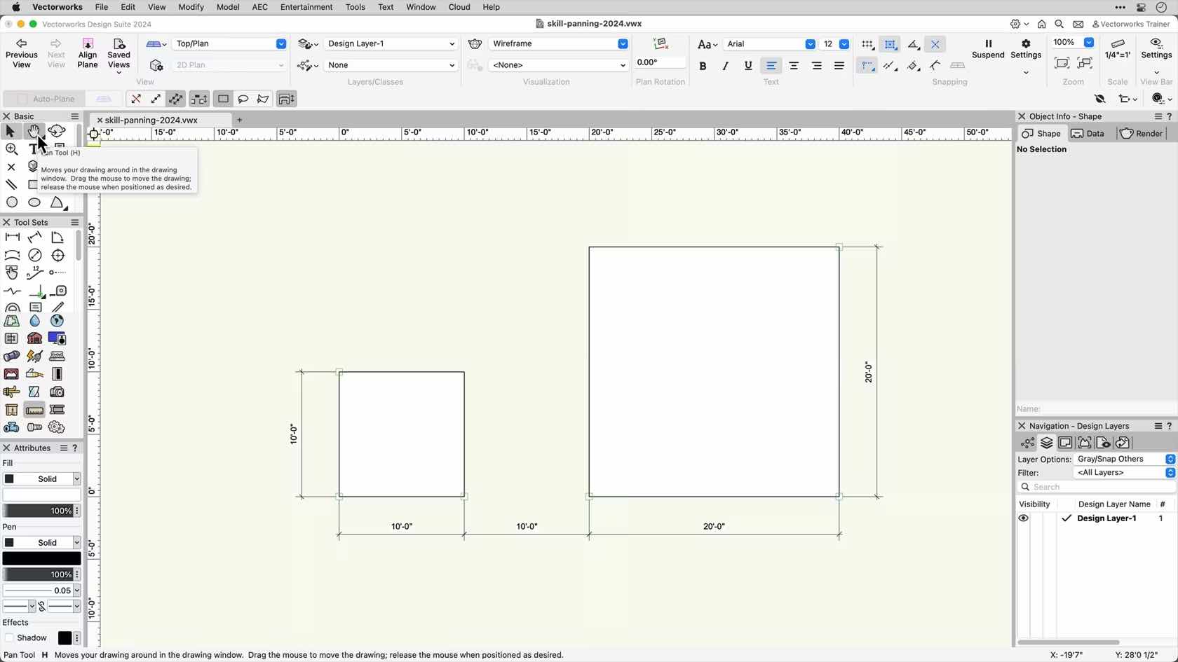Toggle Bold text formatting
The height and width of the screenshot is (662, 1178).
(x=703, y=66)
